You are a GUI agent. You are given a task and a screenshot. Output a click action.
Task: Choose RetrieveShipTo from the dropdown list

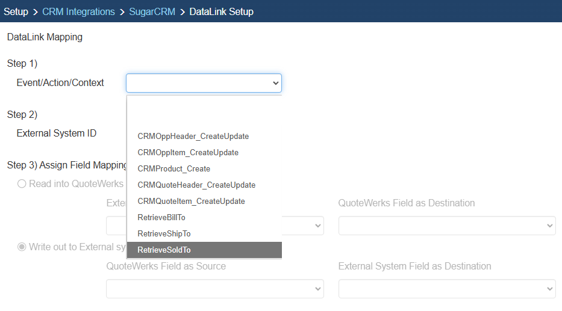[x=164, y=233]
